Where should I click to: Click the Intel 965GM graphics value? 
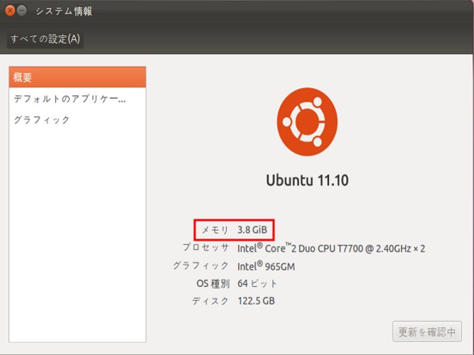(266, 266)
